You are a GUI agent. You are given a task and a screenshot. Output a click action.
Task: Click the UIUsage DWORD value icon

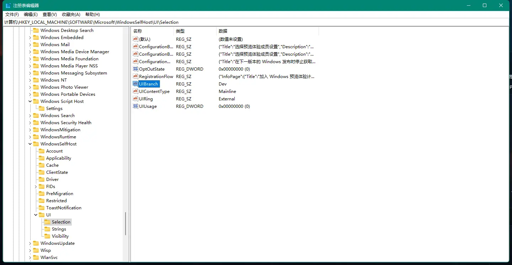(x=135, y=106)
